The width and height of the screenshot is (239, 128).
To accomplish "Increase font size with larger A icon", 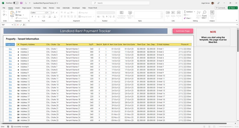I will click(54, 13).
